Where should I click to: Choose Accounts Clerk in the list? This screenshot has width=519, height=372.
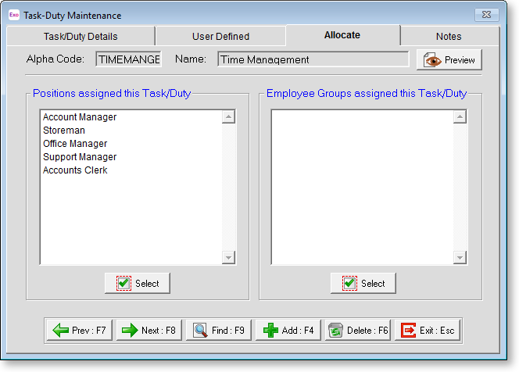(75, 170)
